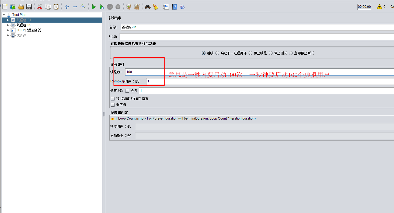
Task: Click the 在取样器错误后要执行的动作 section label
Action: coord(133,44)
